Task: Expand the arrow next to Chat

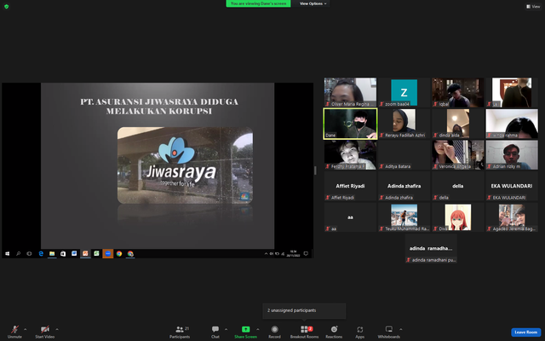Action: tap(226, 329)
